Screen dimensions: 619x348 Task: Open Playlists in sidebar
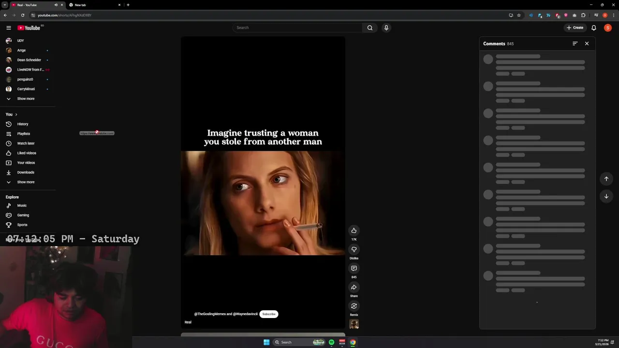(x=24, y=134)
